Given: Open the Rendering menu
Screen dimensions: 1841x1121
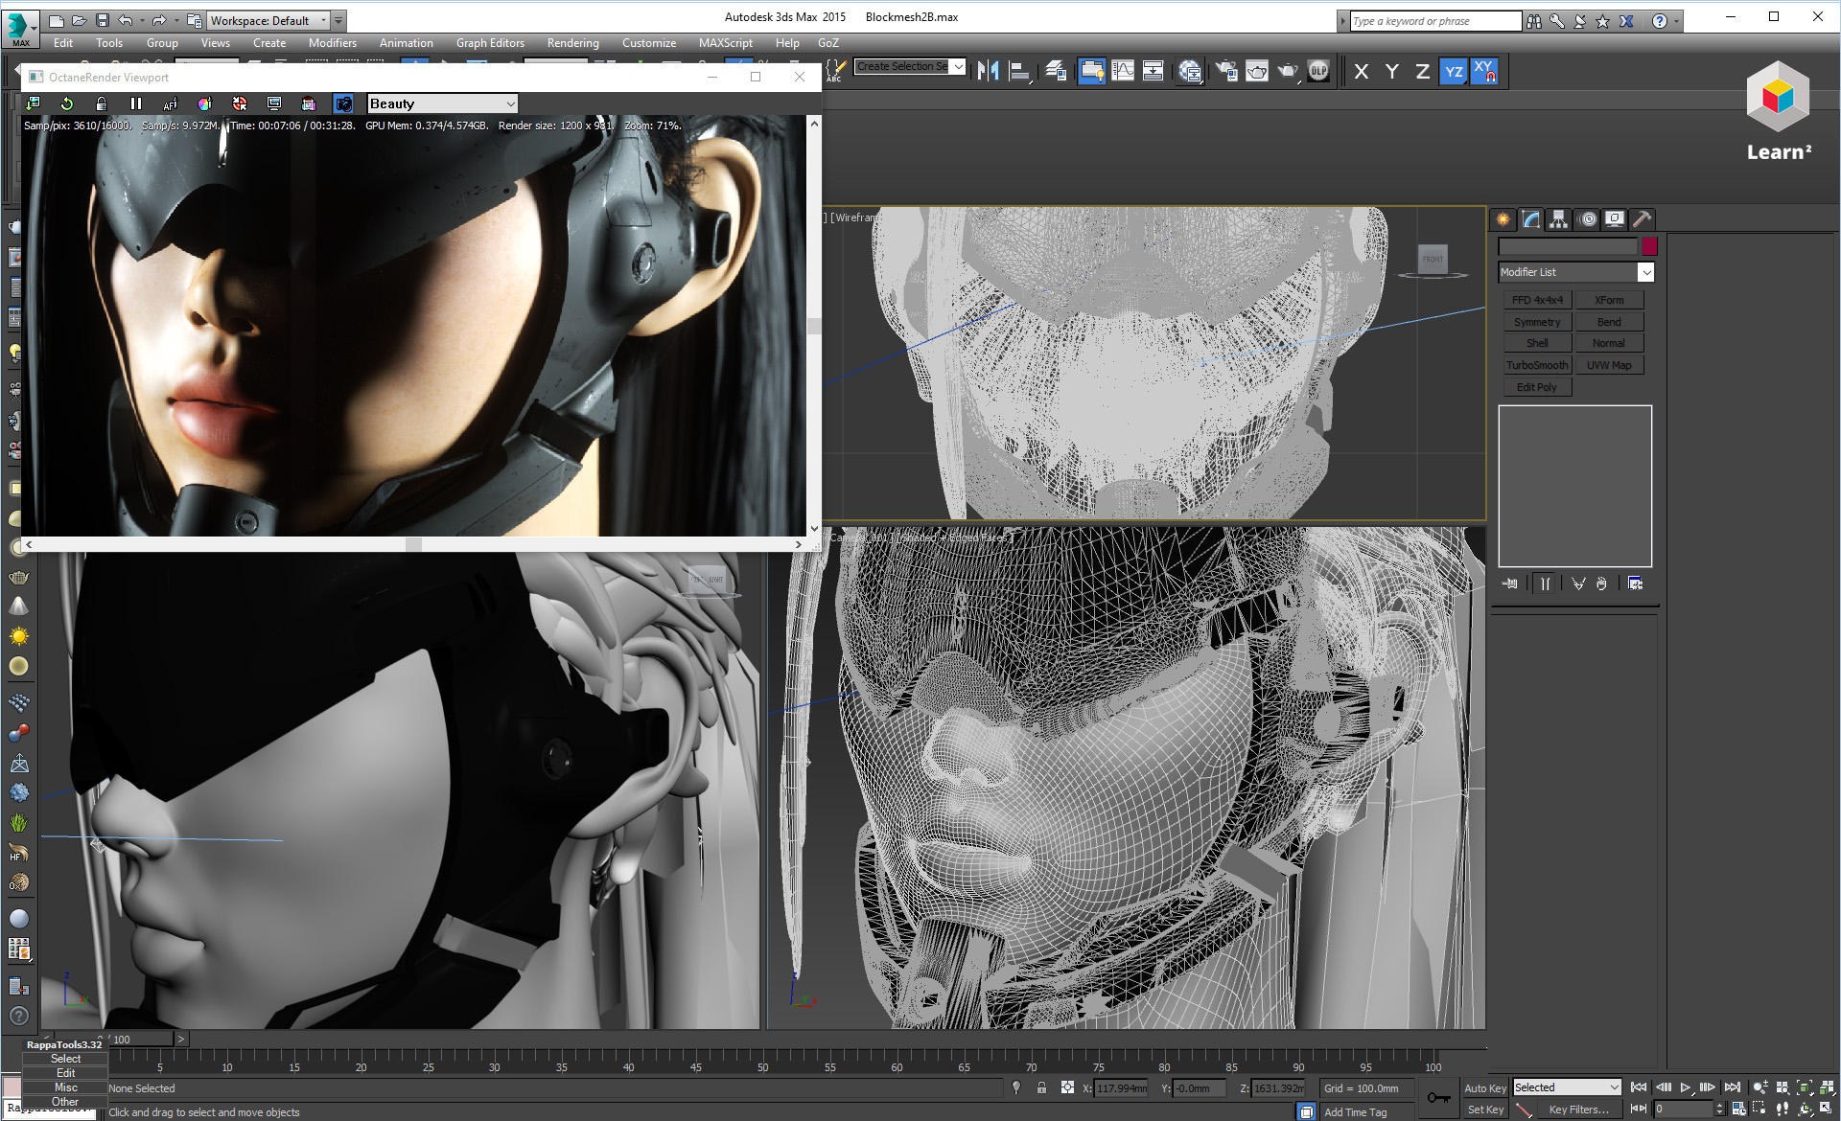Looking at the screenshot, I should (x=572, y=43).
